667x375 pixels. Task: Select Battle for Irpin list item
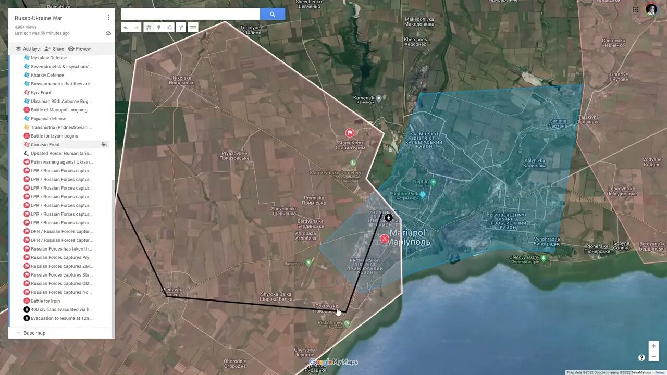coord(45,301)
